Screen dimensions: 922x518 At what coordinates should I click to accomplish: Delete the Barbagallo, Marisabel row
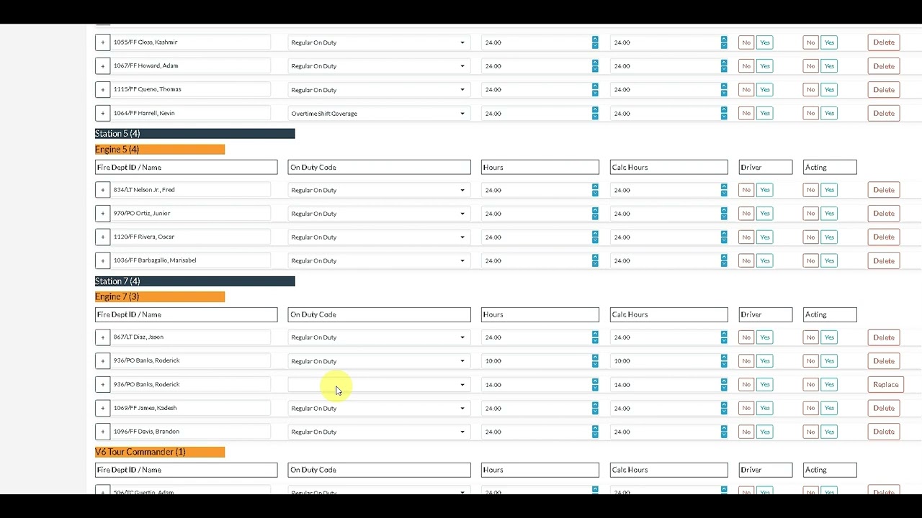tap(884, 260)
